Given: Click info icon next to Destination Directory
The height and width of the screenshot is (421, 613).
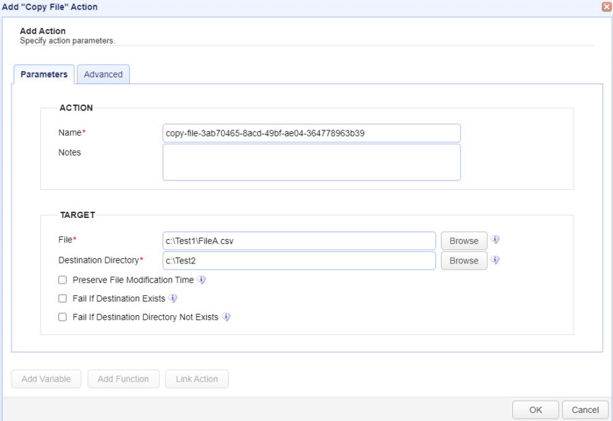Looking at the screenshot, I should click(x=495, y=260).
